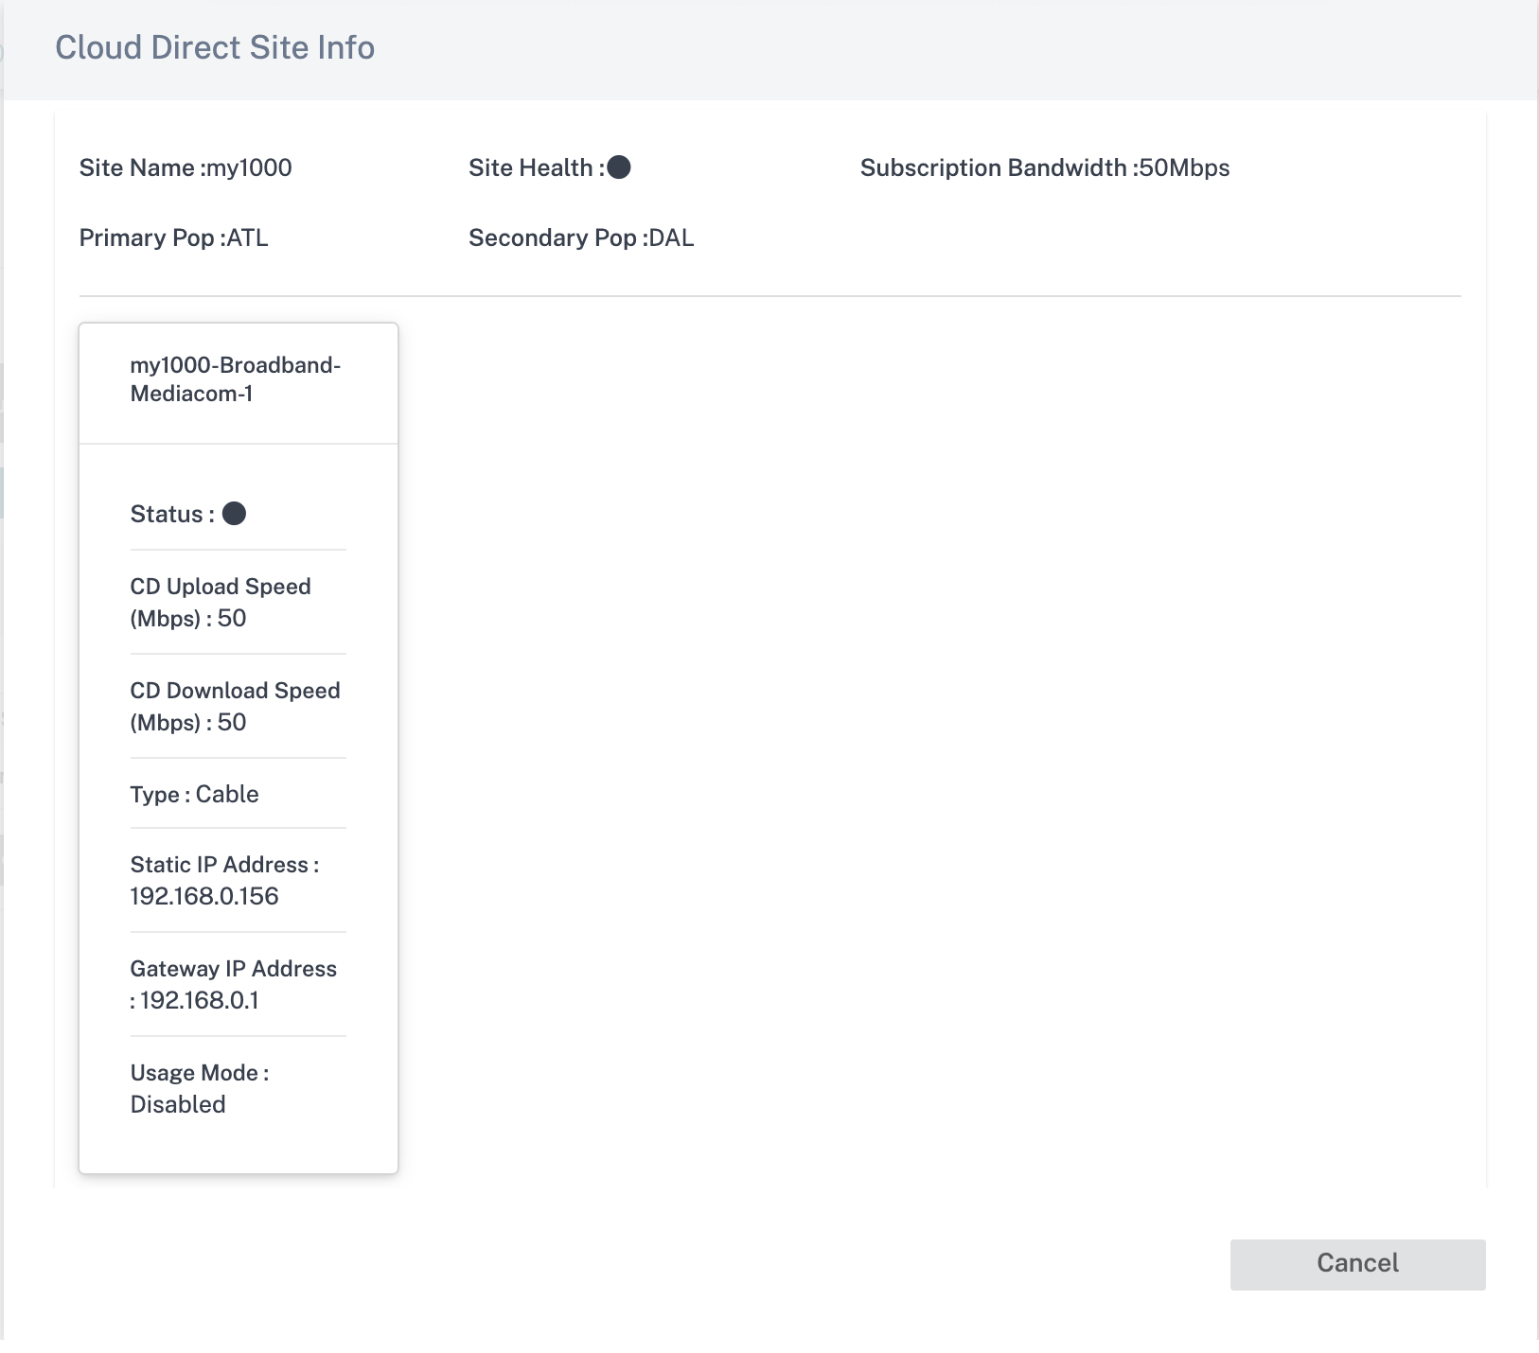Click Primary Pop :ATL label
Image resolution: width=1539 pixels, height=1353 pixels.
coord(174,237)
